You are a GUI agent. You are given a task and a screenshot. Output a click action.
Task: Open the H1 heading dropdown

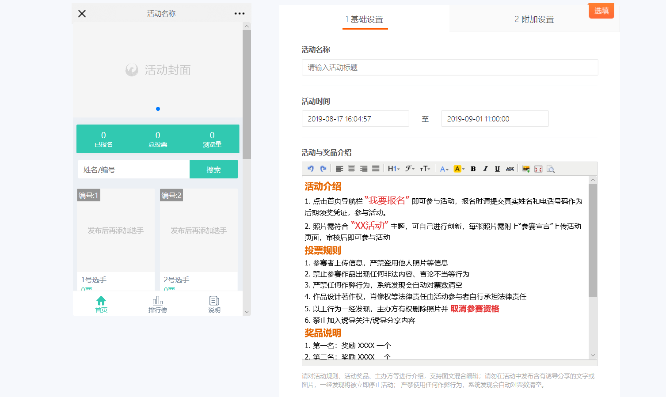[393, 169]
